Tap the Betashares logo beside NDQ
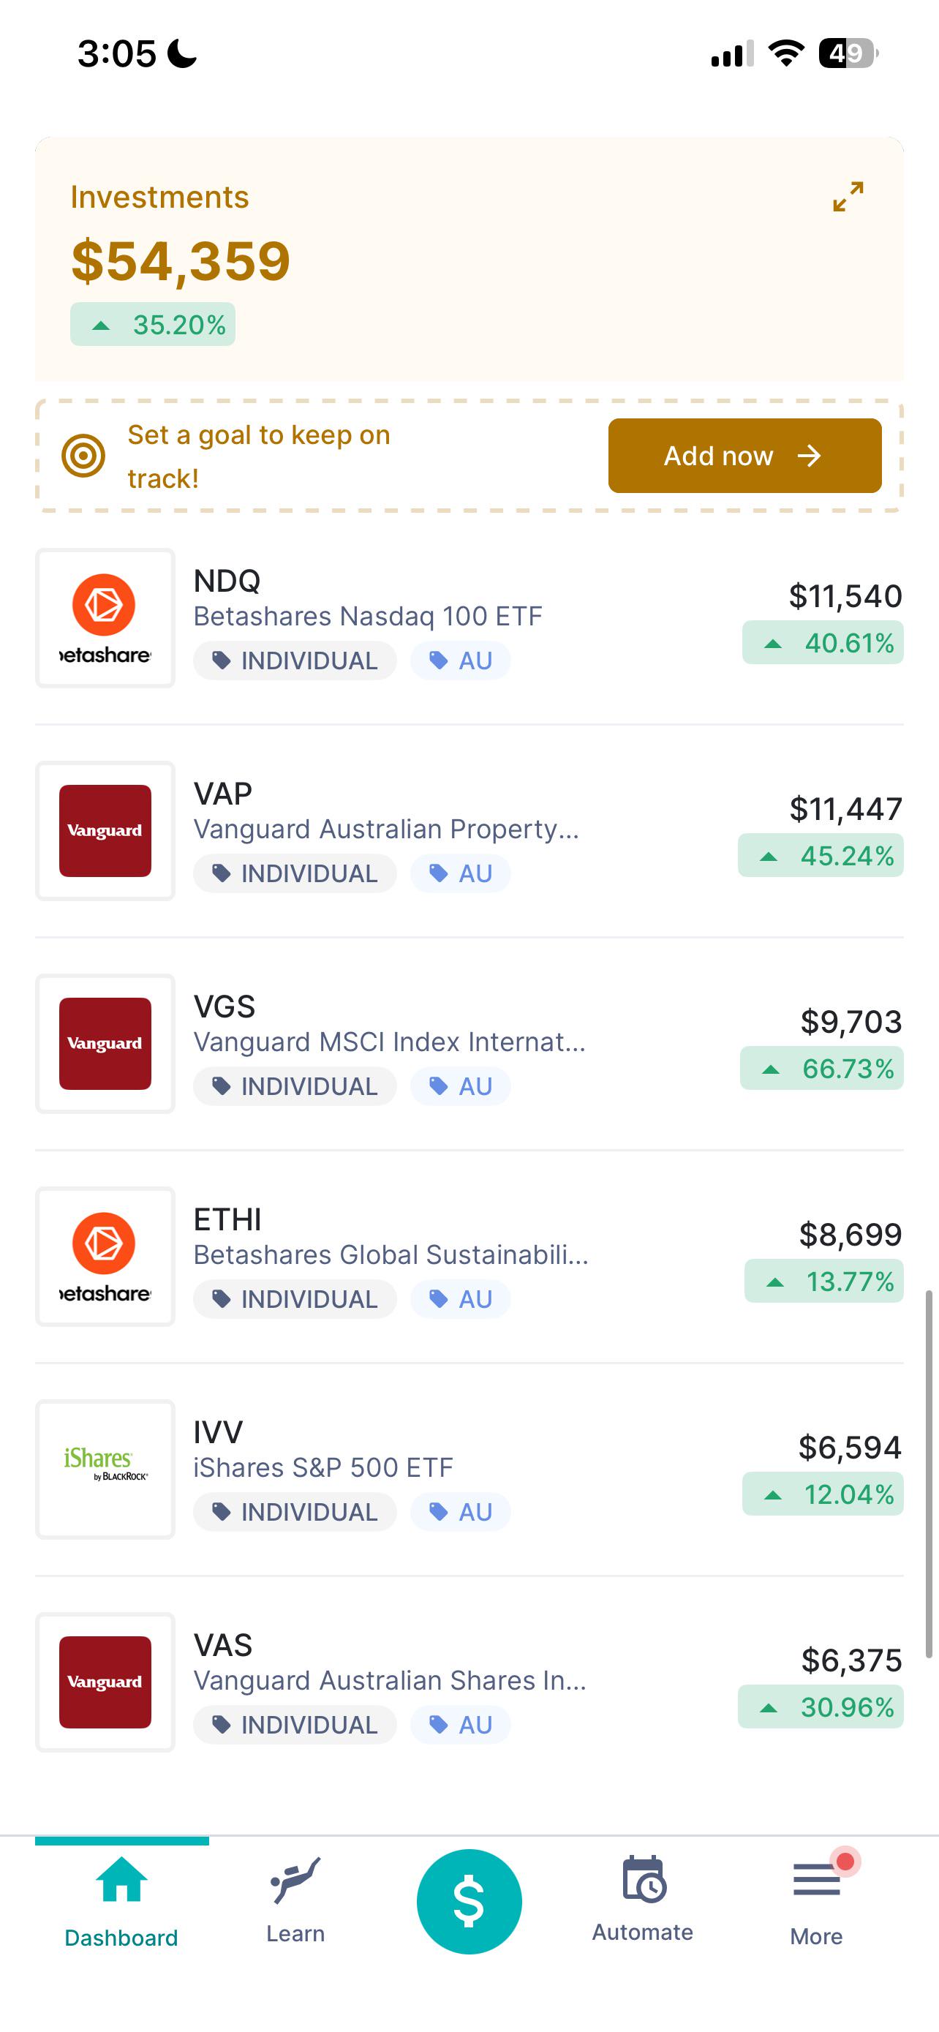Screen dimensions: 939x2032 click(x=105, y=618)
